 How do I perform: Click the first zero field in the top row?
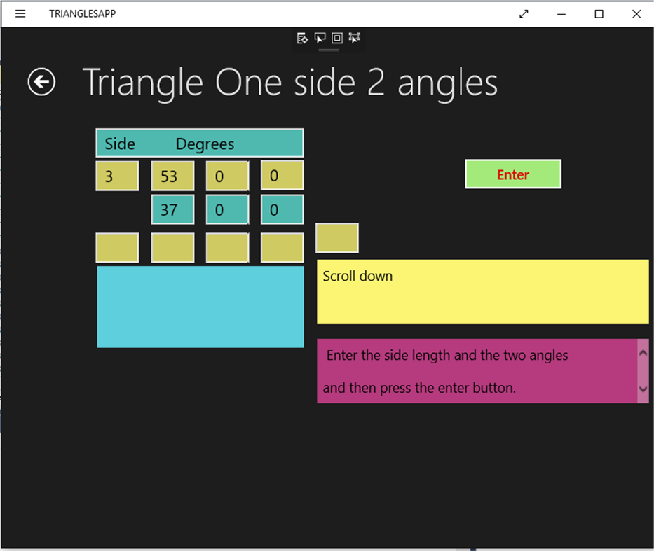pyautogui.click(x=227, y=176)
